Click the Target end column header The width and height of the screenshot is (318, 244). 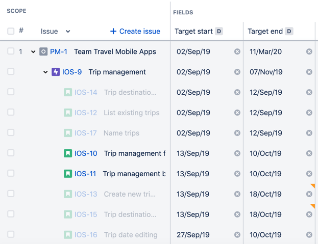(x=265, y=32)
